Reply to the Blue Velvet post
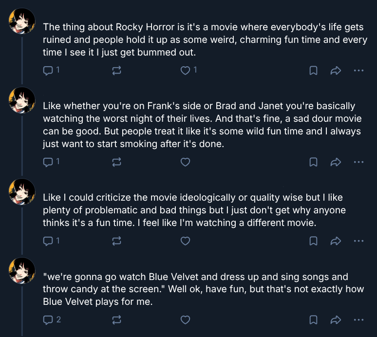 tap(48, 320)
